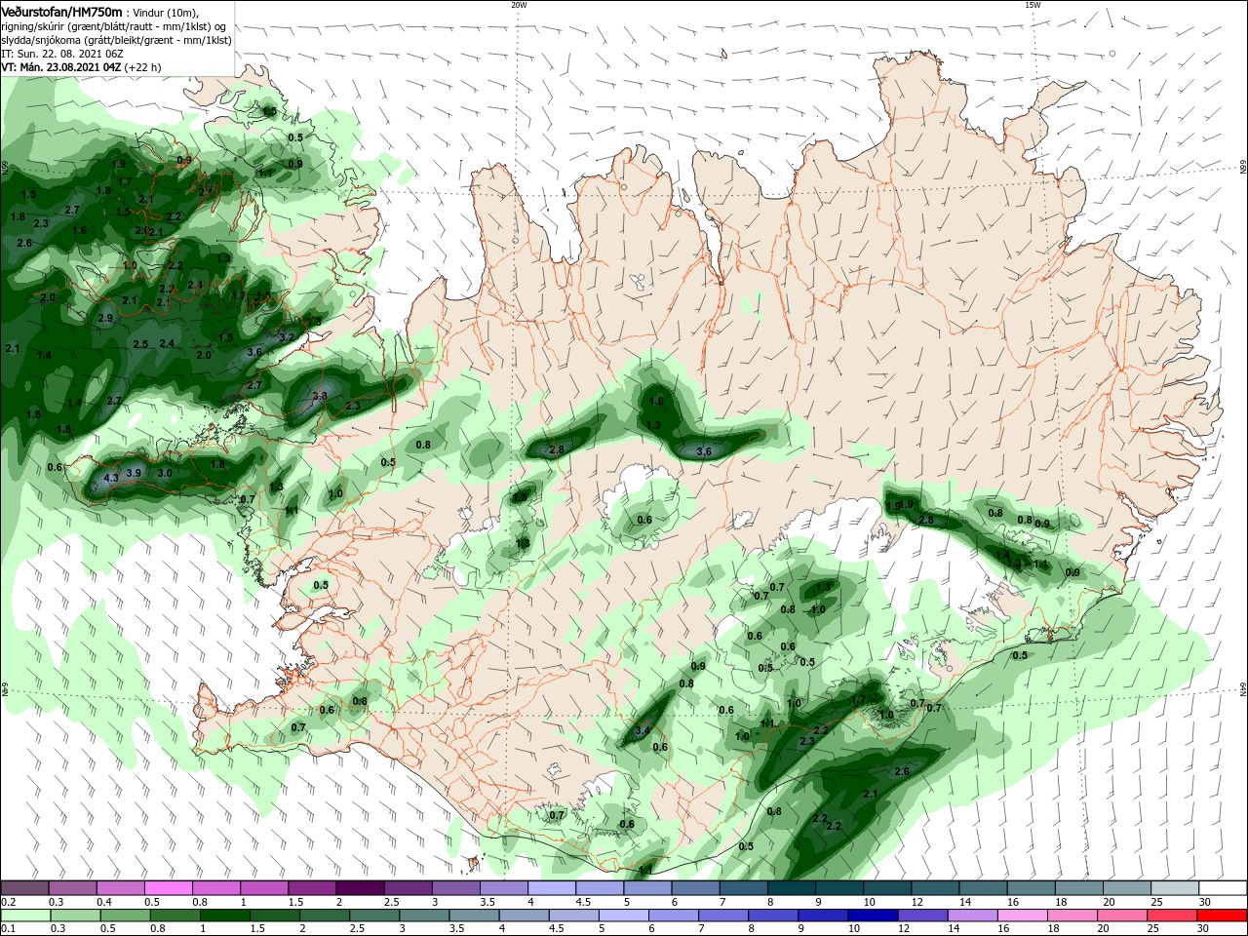Select the light gray 25 swatch in upper legend row
Image resolution: width=1248 pixels, height=936 pixels.
[x=1174, y=888]
